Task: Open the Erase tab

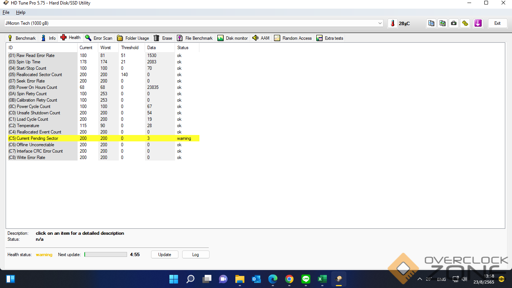Action: pos(163,38)
